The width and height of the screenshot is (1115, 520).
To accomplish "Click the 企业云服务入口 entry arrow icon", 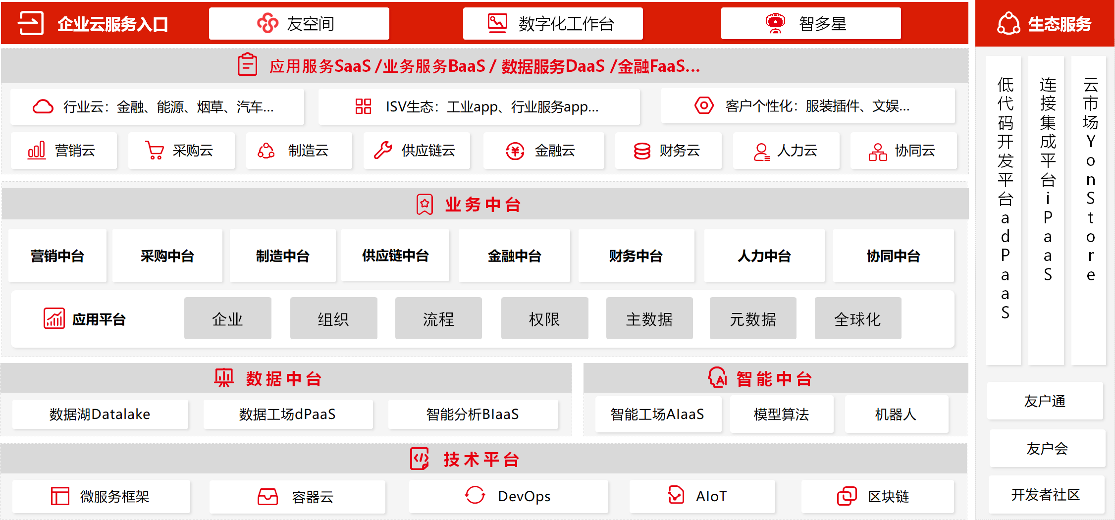I will pyautogui.click(x=31, y=23).
